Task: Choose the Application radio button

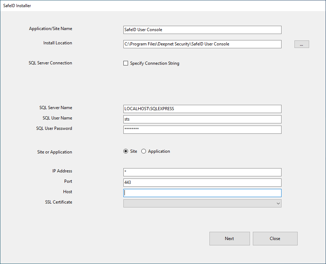Action: 144,151
